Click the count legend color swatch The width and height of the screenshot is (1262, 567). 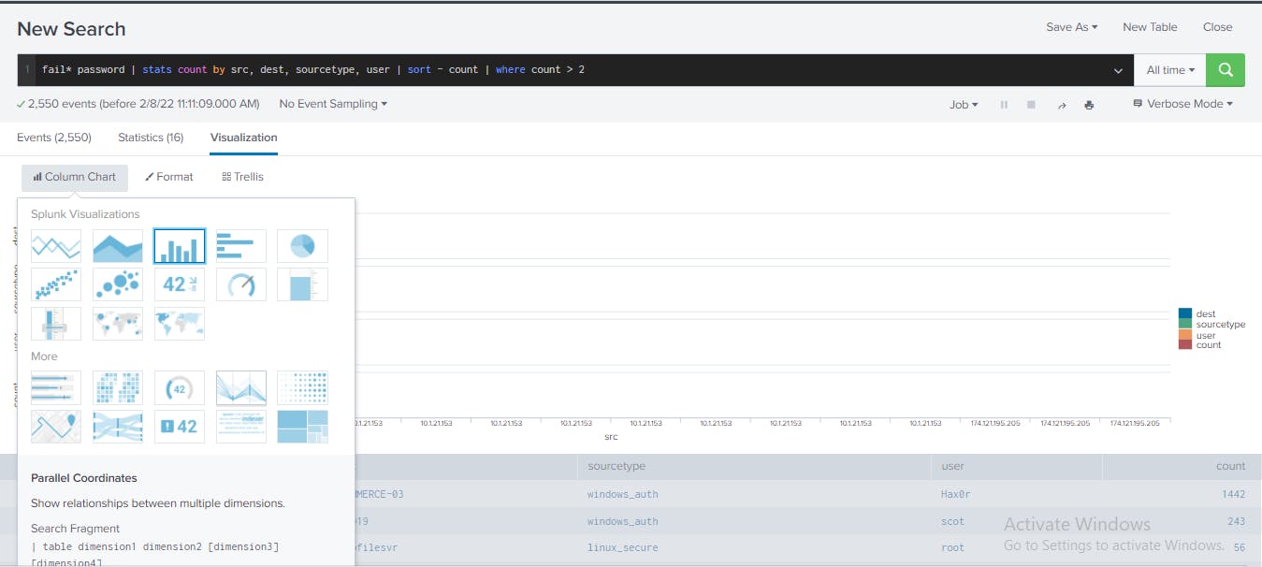tap(1185, 345)
